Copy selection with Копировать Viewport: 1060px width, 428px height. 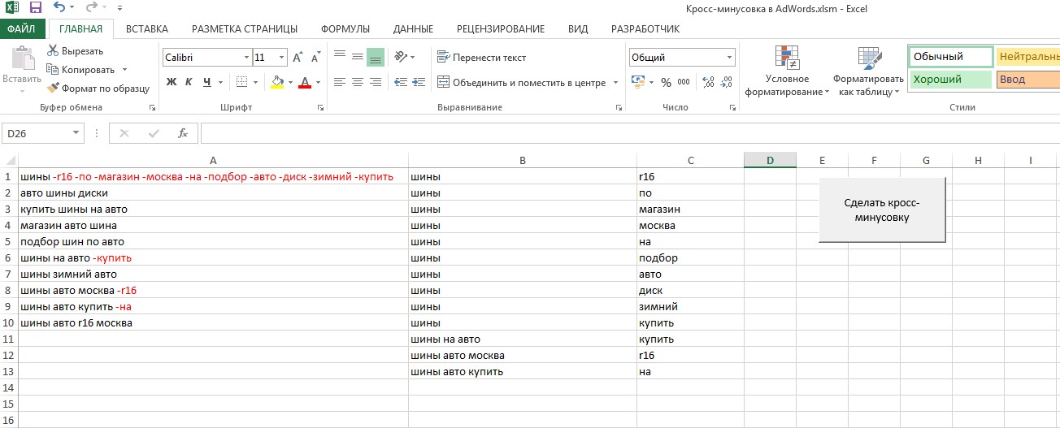click(x=80, y=70)
